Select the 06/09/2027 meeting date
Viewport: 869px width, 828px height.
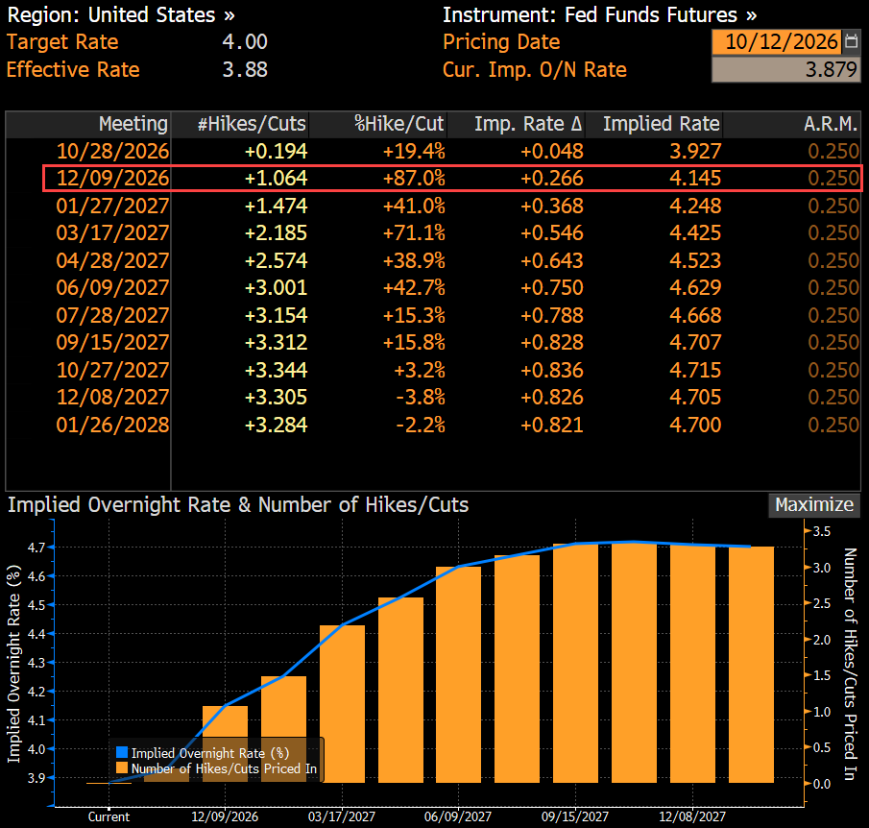point(112,288)
